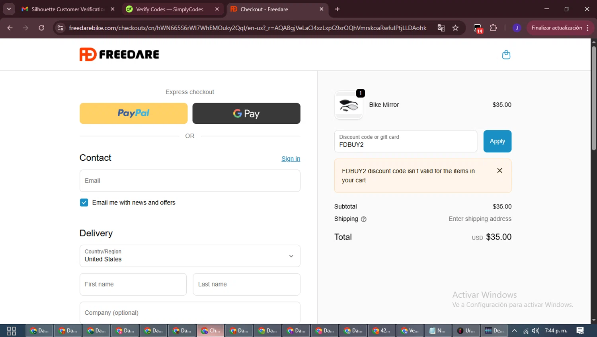Click the Finalizar actualización button

pyautogui.click(x=560, y=28)
